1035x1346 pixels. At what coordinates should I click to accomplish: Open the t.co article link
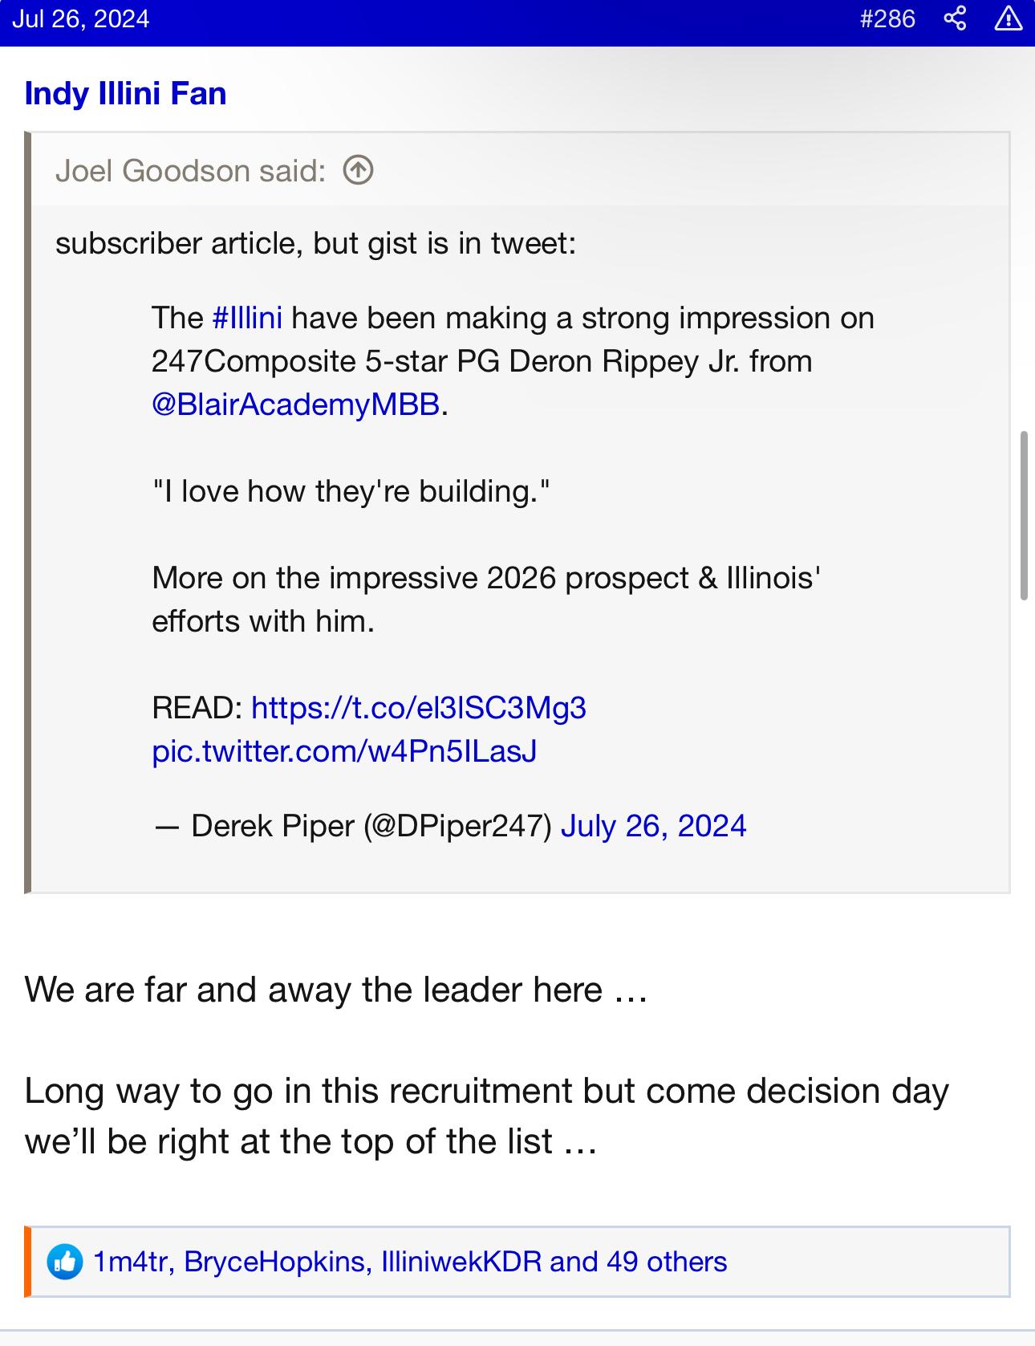click(419, 708)
